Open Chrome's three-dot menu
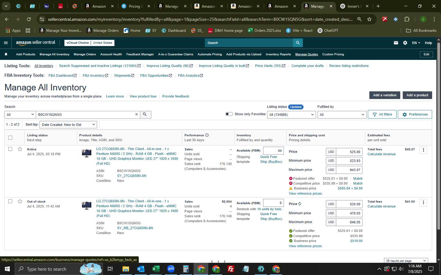 point(434,19)
